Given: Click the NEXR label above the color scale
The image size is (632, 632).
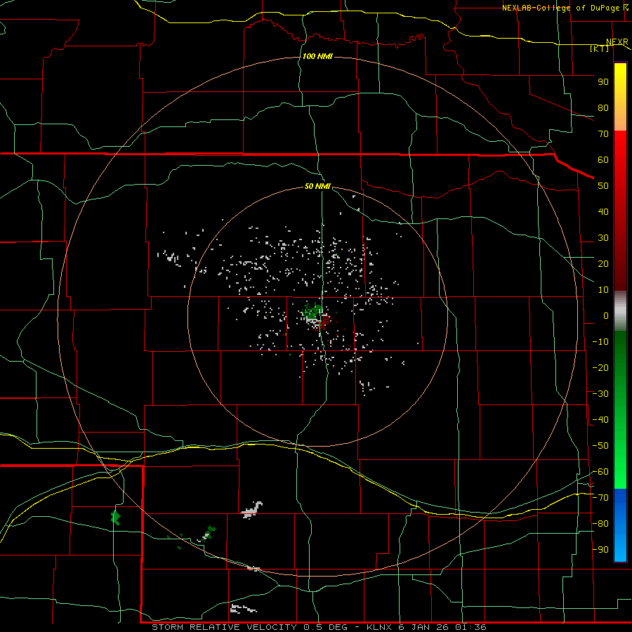Looking at the screenshot, I should tap(617, 42).
